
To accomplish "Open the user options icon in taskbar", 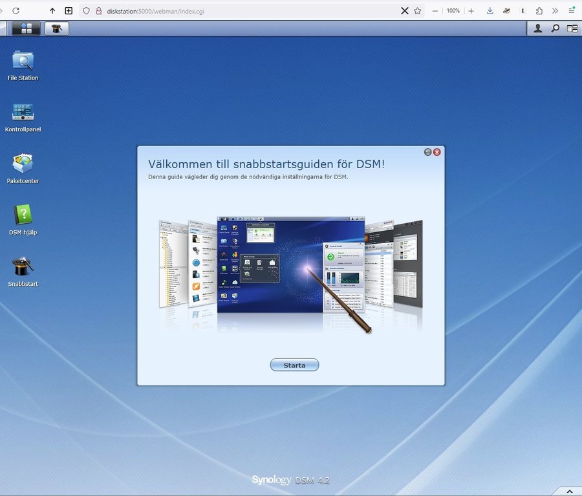I will 537,28.
